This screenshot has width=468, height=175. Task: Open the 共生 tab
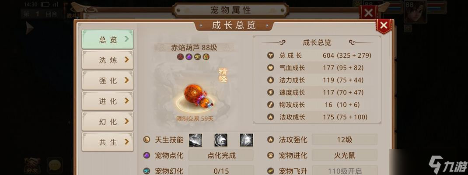point(108,142)
